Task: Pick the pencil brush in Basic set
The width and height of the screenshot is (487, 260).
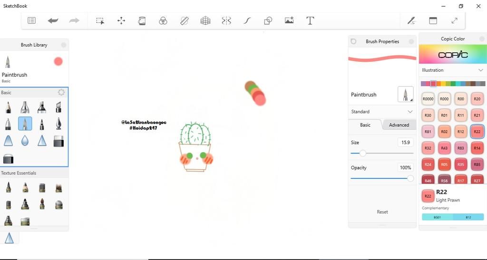Action: (x=8, y=107)
